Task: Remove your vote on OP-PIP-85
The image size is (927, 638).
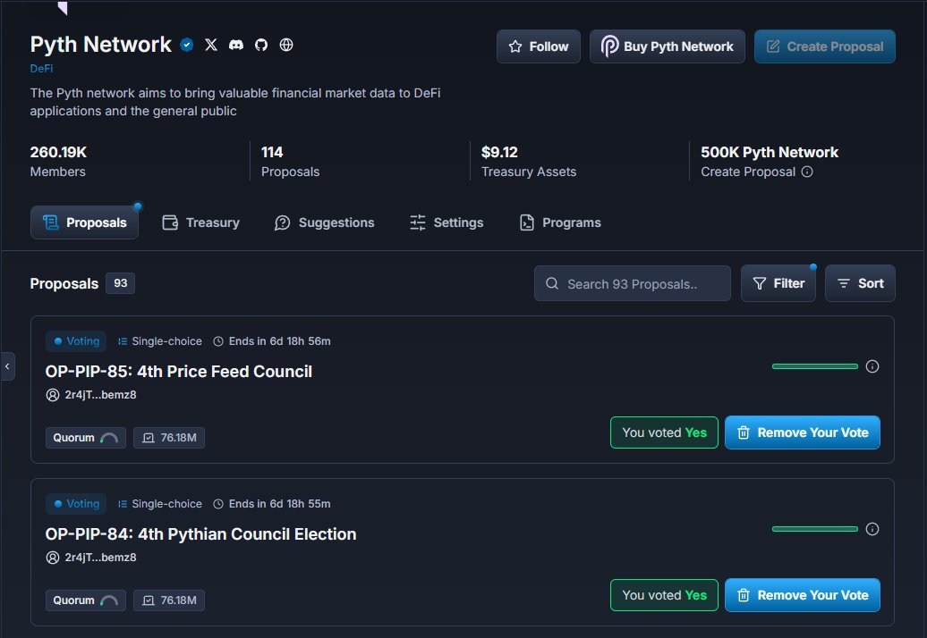Action: [803, 432]
